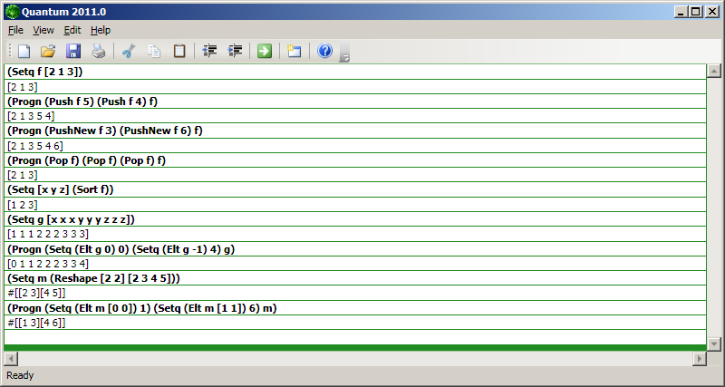Click the "(Setq [x y z] (Sort f))" line
Viewport: 725px width, 387px height.
[x=355, y=189]
